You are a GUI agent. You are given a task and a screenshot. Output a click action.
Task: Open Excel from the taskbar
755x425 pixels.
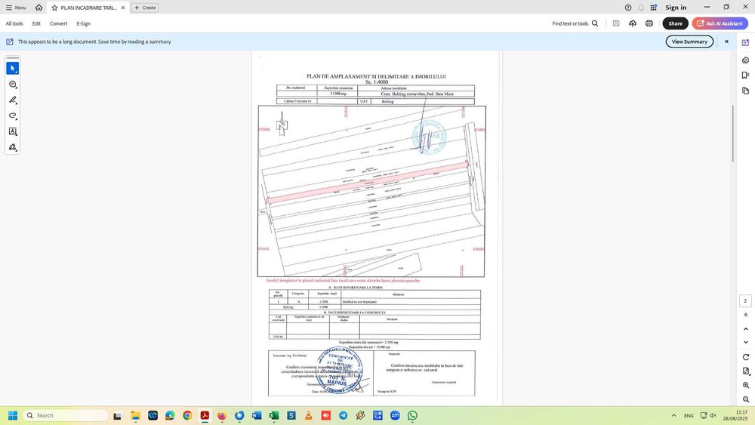[x=274, y=415]
